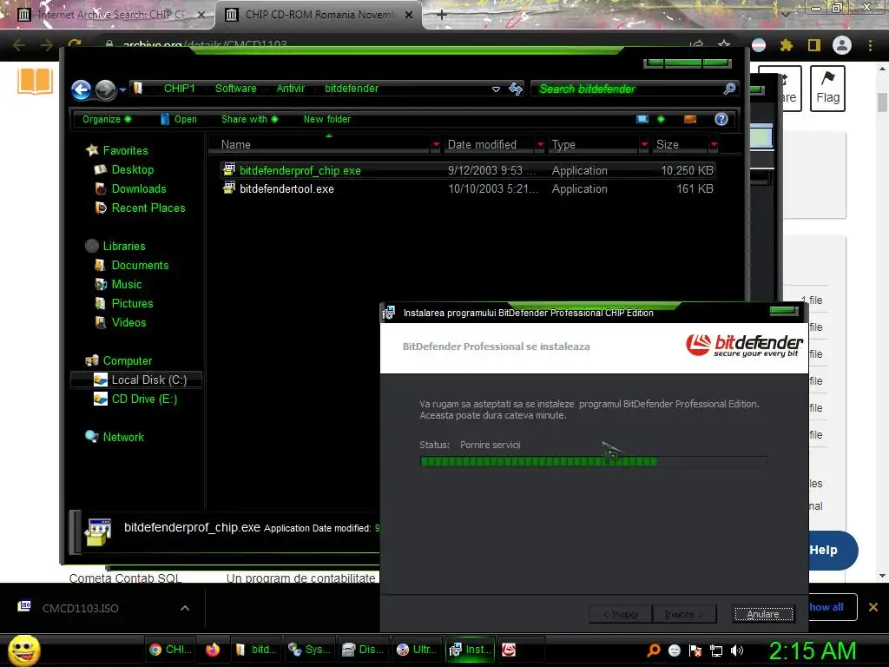Viewport: 889px width, 667px height.
Task: Select Computer in navigation pane
Action: pyautogui.click(x=127, y=360)
